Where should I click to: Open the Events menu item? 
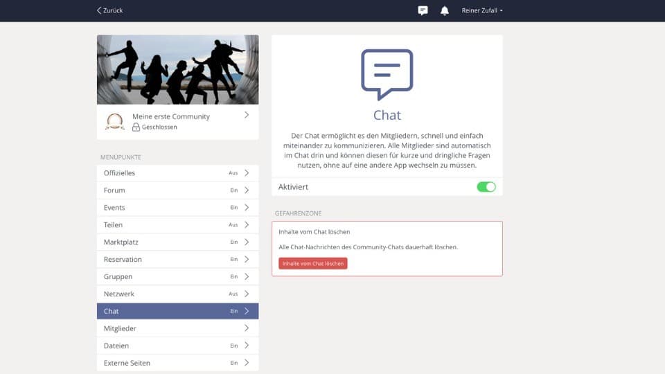(x=178, y=207)
